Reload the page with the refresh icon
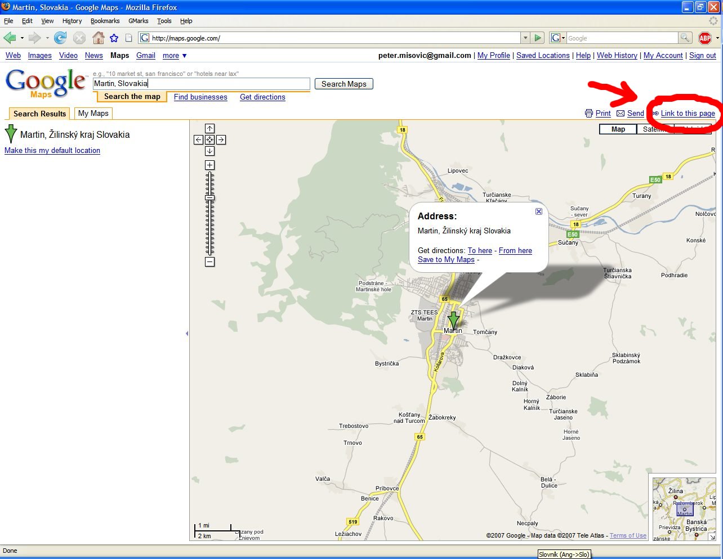723x559 pixels. point(60,38)
